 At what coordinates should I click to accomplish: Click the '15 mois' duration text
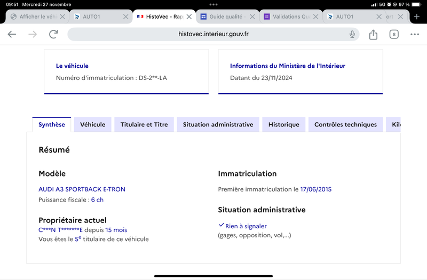pos(116,230)
